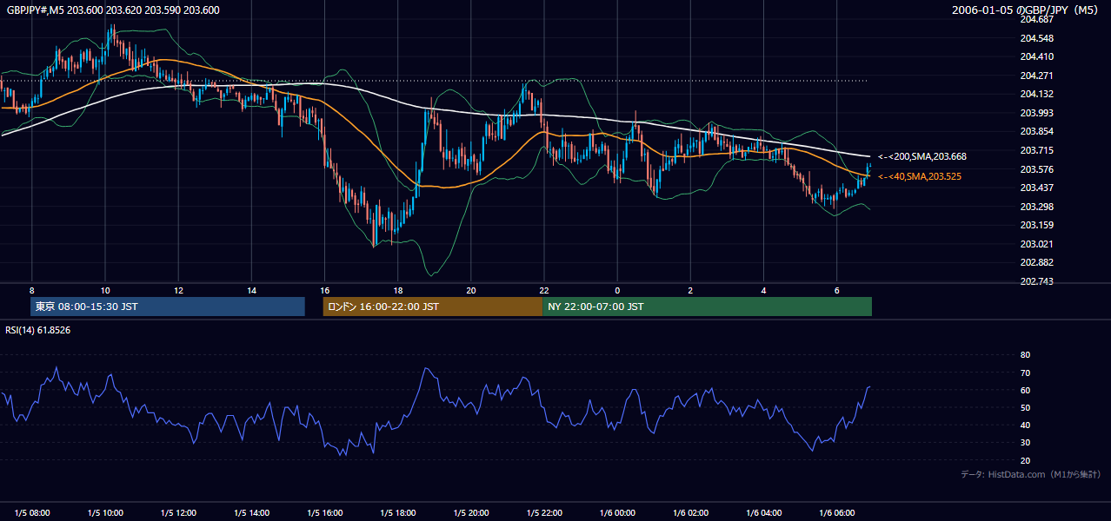Click the 1/6 00:00 bottom time label

point(617,512)
